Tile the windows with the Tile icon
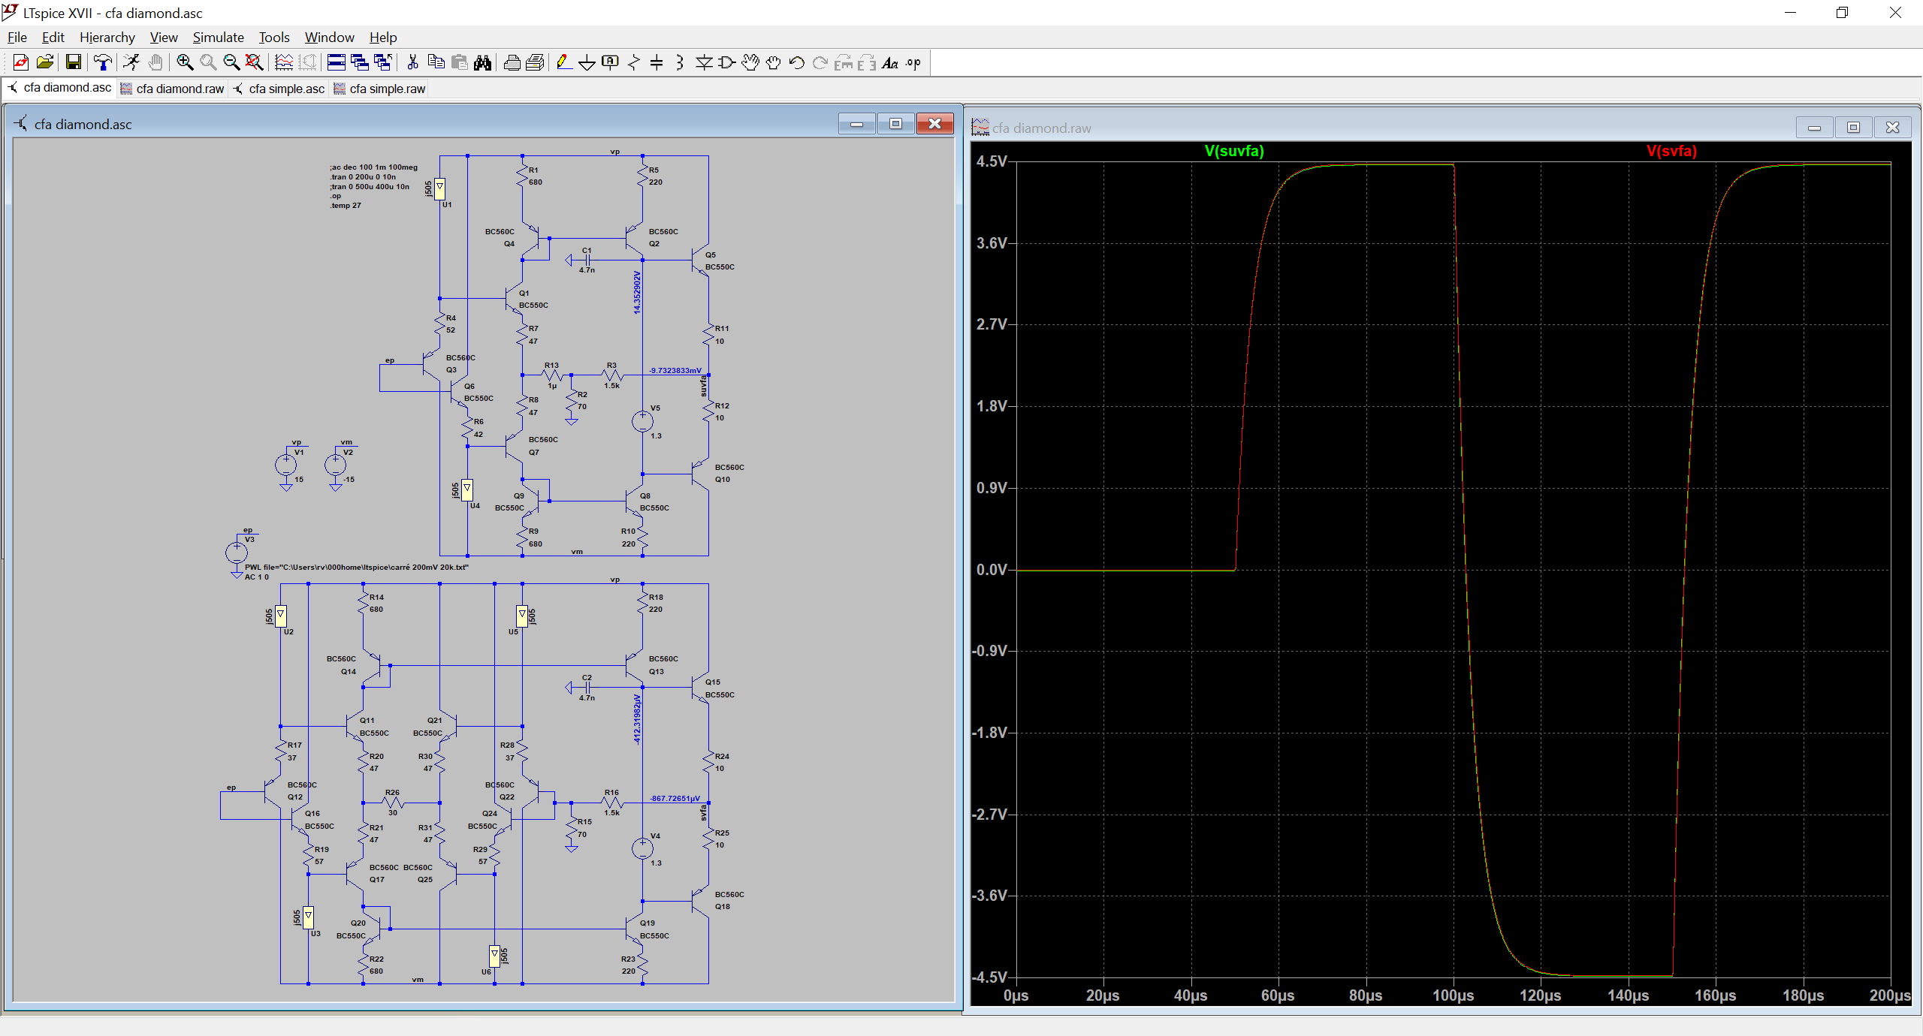Screen dimensions: 1923x1036 coord(337,63)
